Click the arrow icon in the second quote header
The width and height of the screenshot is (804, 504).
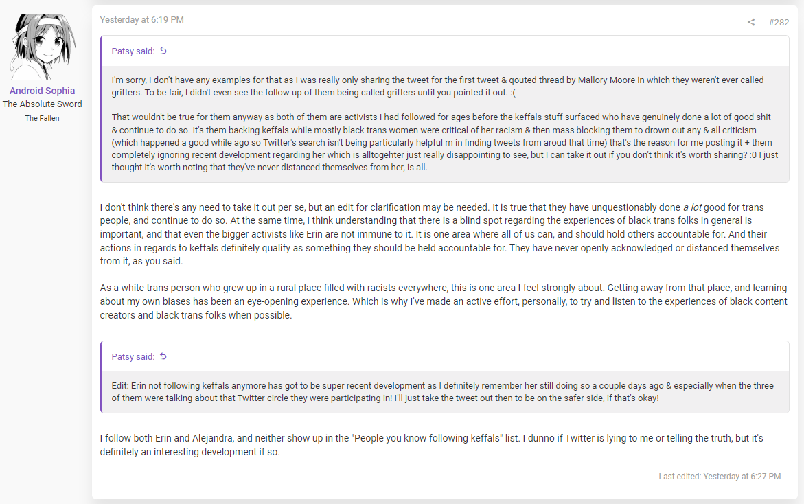(163, 356)
